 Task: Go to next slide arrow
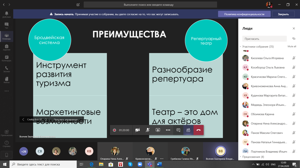(x=46, y=119)
